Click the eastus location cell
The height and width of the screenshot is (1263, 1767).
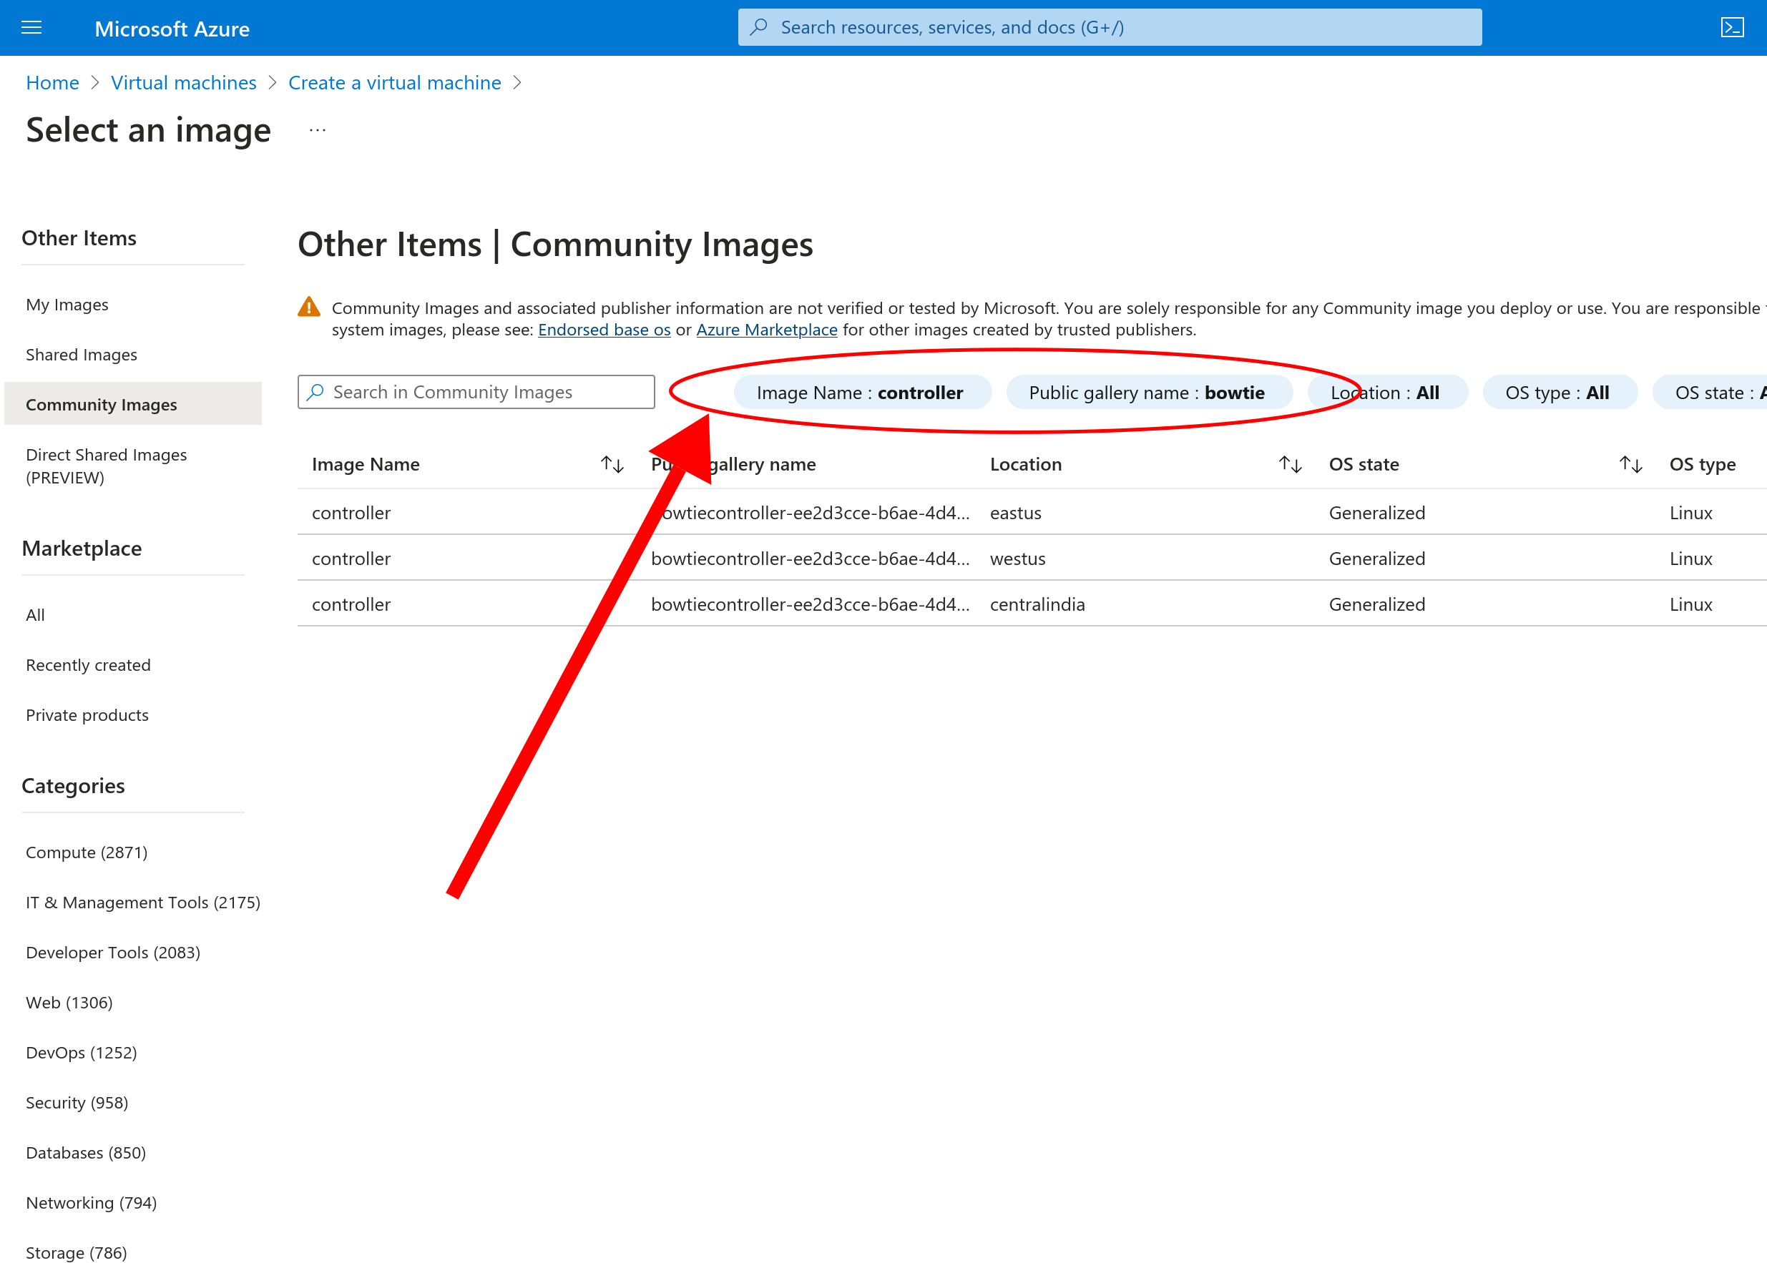point(1016,513)
